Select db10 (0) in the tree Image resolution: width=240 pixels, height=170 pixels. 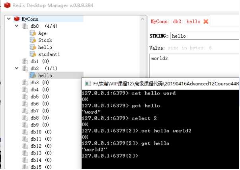click(41, 132)
